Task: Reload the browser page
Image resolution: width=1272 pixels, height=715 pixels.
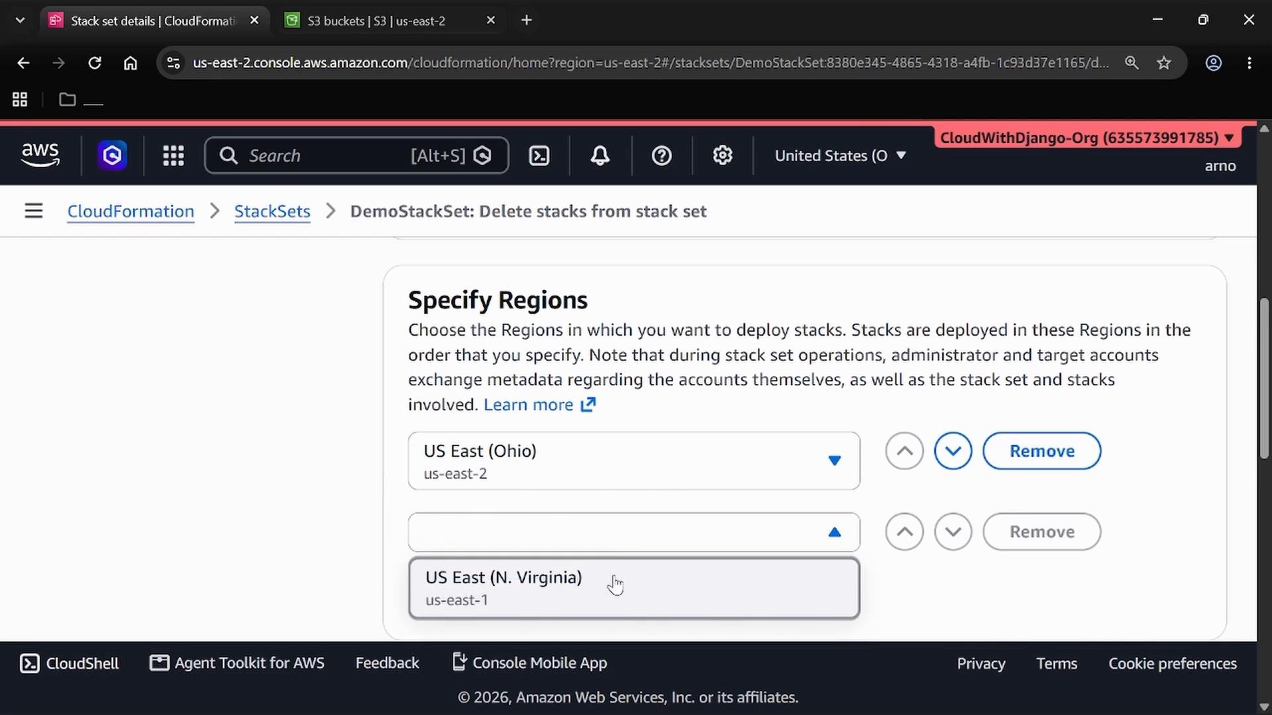Action: click(x=95, y=63)
